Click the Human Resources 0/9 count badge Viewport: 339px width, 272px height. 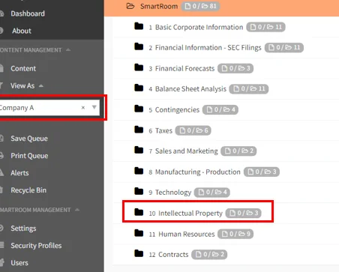[x=235, y=234]
